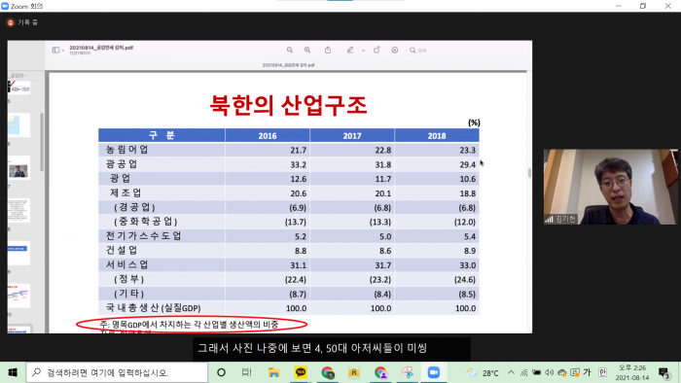Open the Zoom app in the taskbar

click(434, 372)
